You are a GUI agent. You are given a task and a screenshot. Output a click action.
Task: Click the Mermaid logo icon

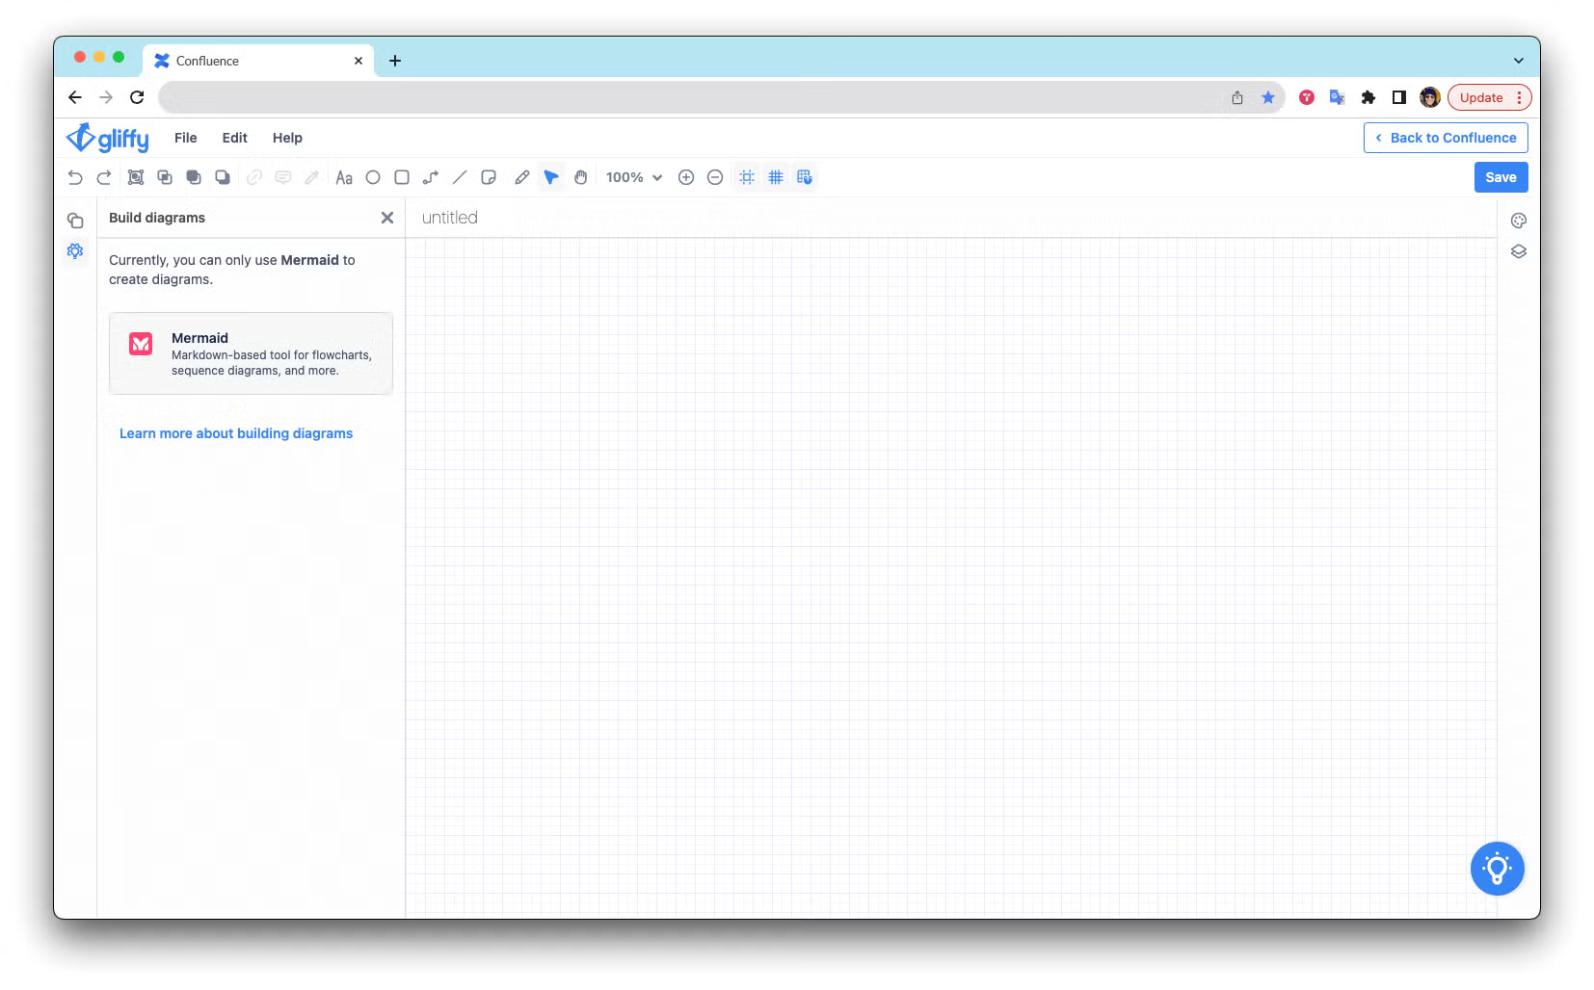click(141, 344)
